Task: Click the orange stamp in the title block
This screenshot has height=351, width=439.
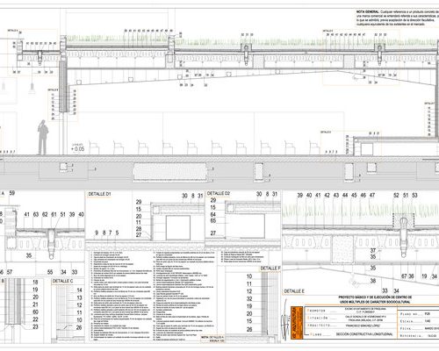Action: click(x=297, y=323)
